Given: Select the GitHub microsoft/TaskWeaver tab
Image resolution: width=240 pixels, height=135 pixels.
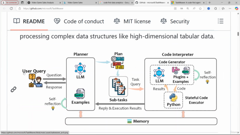Looking at the screenshot, I should point(150,3).
